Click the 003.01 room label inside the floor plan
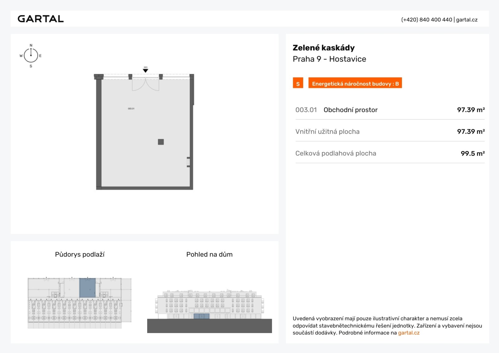499x353 pixels. [131, 109]
